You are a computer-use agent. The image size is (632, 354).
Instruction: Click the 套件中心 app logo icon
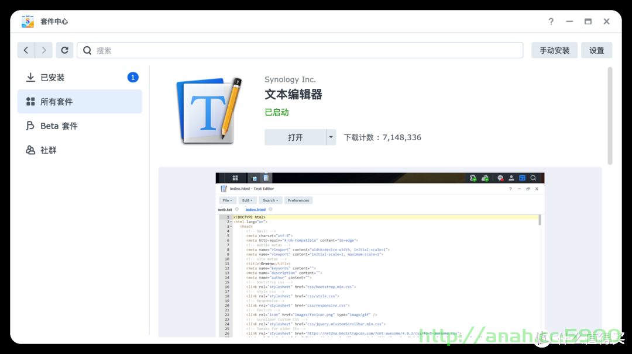coord(28,21)
